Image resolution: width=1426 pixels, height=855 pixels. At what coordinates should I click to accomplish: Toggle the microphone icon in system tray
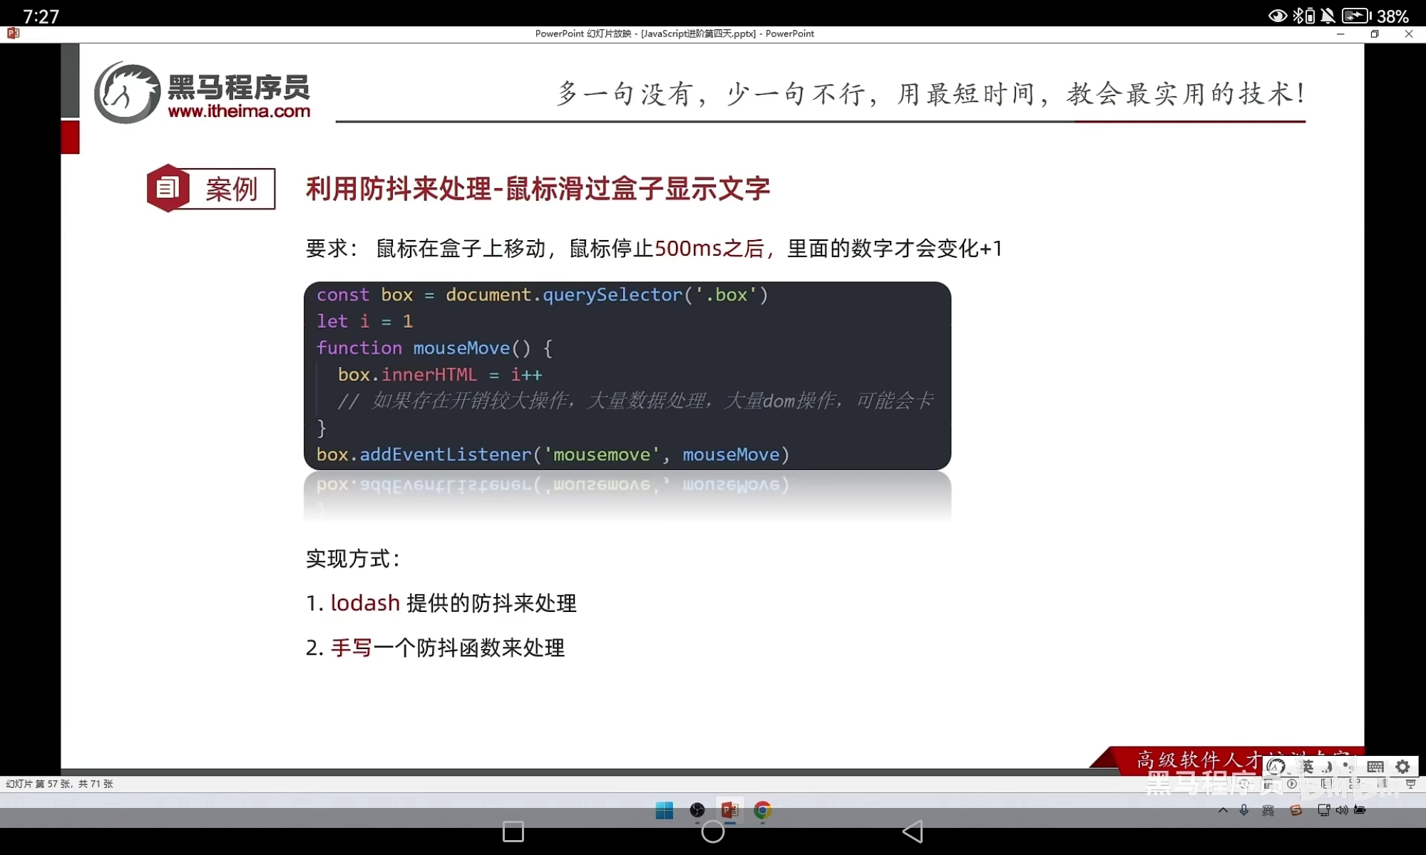(1243, 810)
